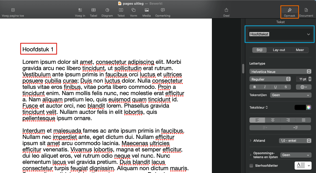Insert a table with Tabel icon
This screenshot has width=316, height=173.
(93, 10)
